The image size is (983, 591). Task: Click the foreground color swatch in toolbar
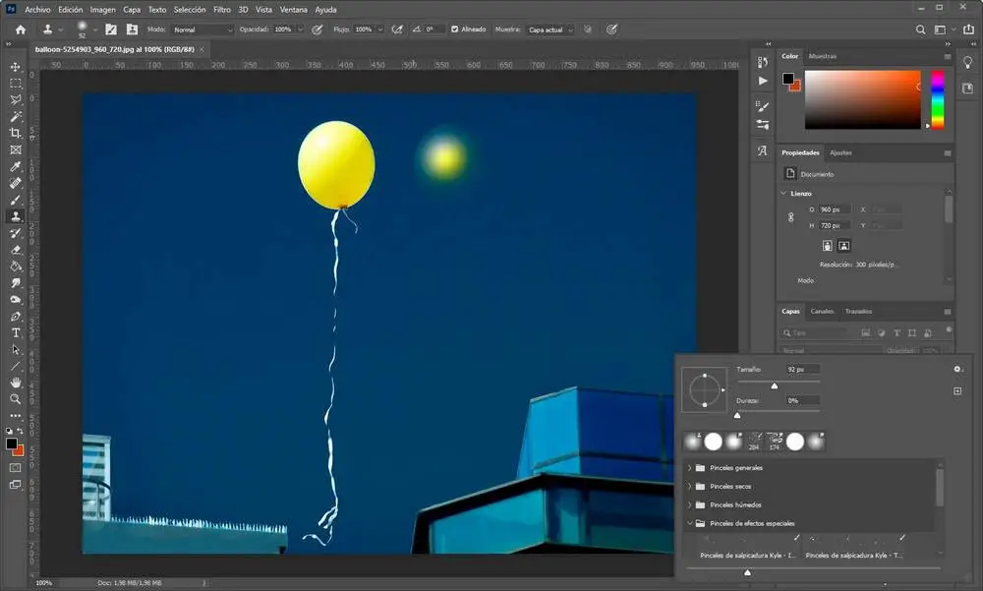pos(12,443)
